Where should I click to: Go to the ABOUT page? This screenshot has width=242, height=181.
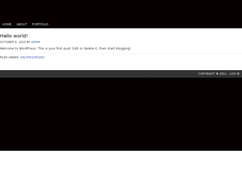coord(22,24)
